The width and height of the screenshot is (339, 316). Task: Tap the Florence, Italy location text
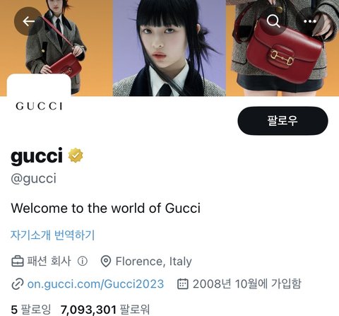pos(154,262)
